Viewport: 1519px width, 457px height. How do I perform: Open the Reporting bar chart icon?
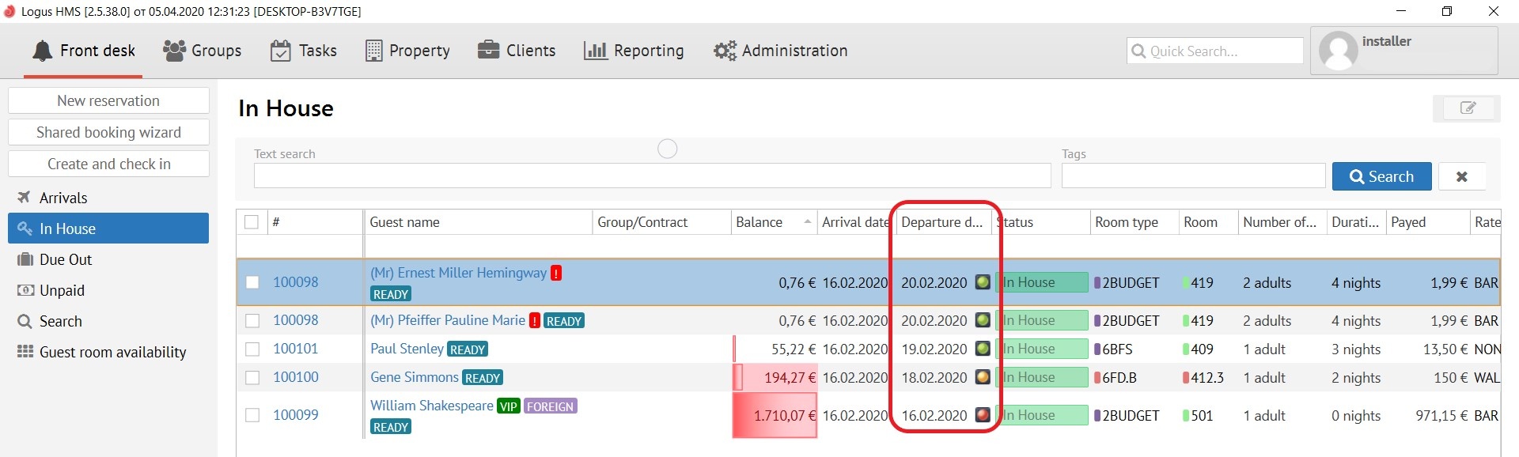point(595,51)
